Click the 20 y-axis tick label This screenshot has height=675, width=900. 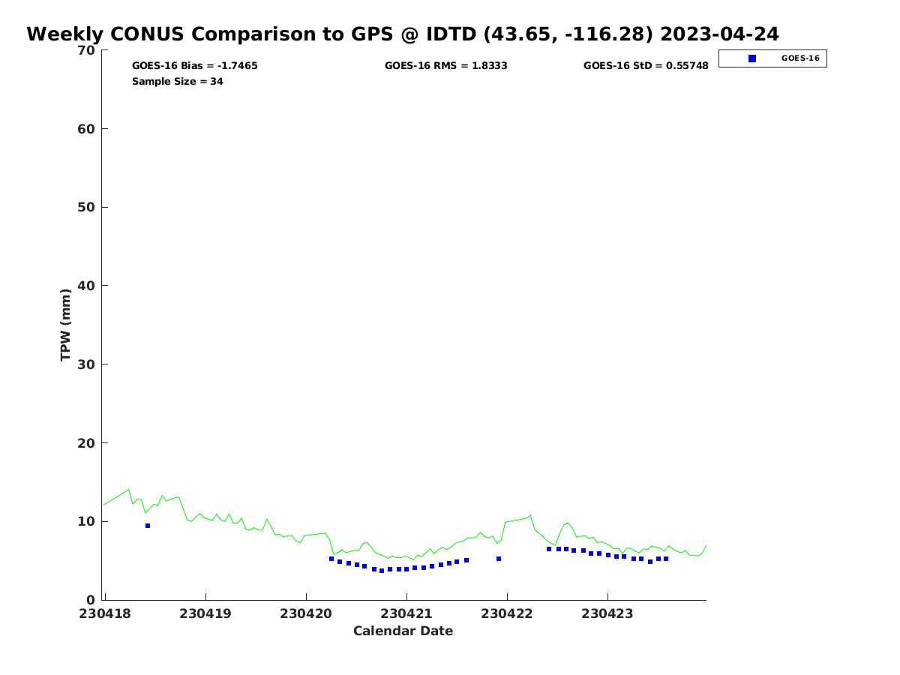[x=87, y=443]
